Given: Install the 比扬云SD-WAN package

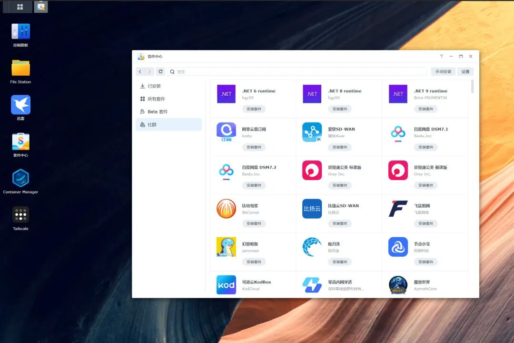Looking at the screenshot, I should point(340,223).
